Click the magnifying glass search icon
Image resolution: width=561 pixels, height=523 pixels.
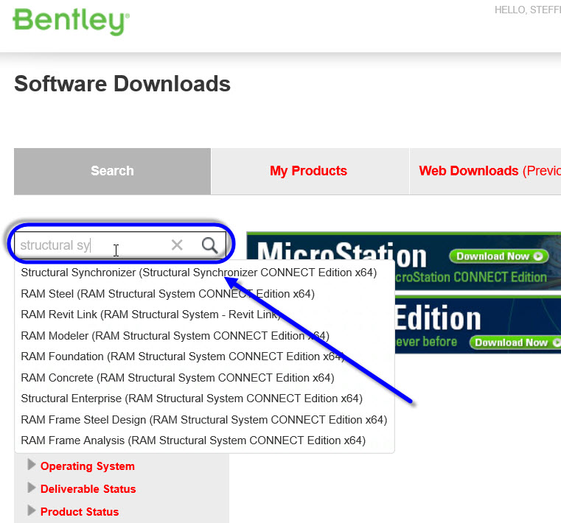click(x=209, y=245)
